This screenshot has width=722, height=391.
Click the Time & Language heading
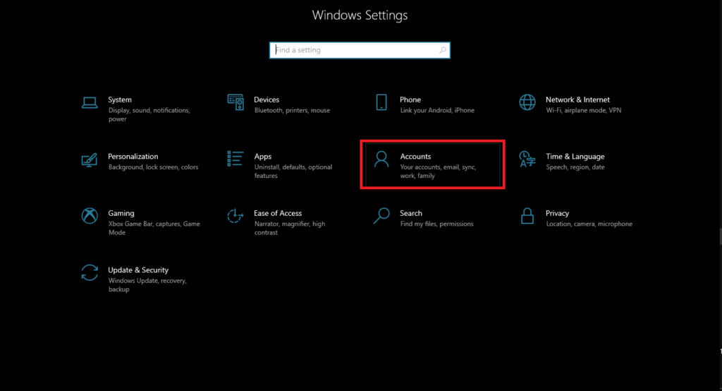pyautogui.click(x=575, y=156)
